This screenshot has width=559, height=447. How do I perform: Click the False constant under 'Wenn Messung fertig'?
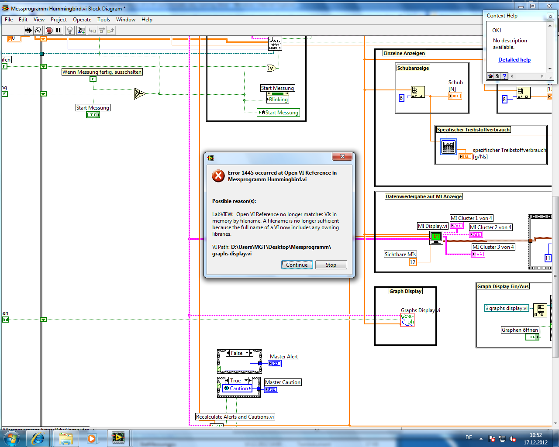tap(93, 79)
